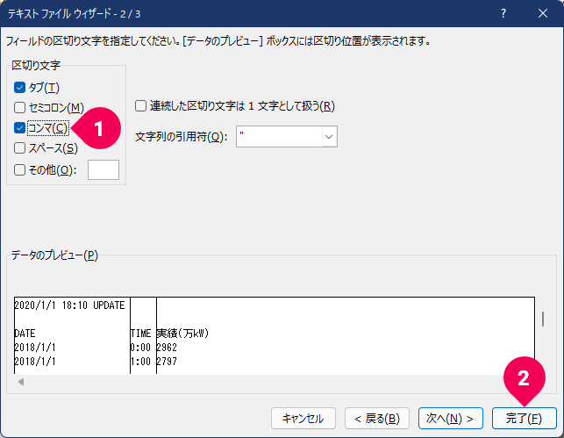564x438 pixels.
Task: Click the キャンセル button
Action: (x=303, y=418)
